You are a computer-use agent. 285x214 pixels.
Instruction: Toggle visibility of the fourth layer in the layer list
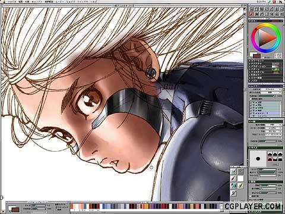click(253, 111)
